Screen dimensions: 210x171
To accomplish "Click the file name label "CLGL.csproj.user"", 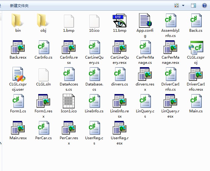I will 18,87.
